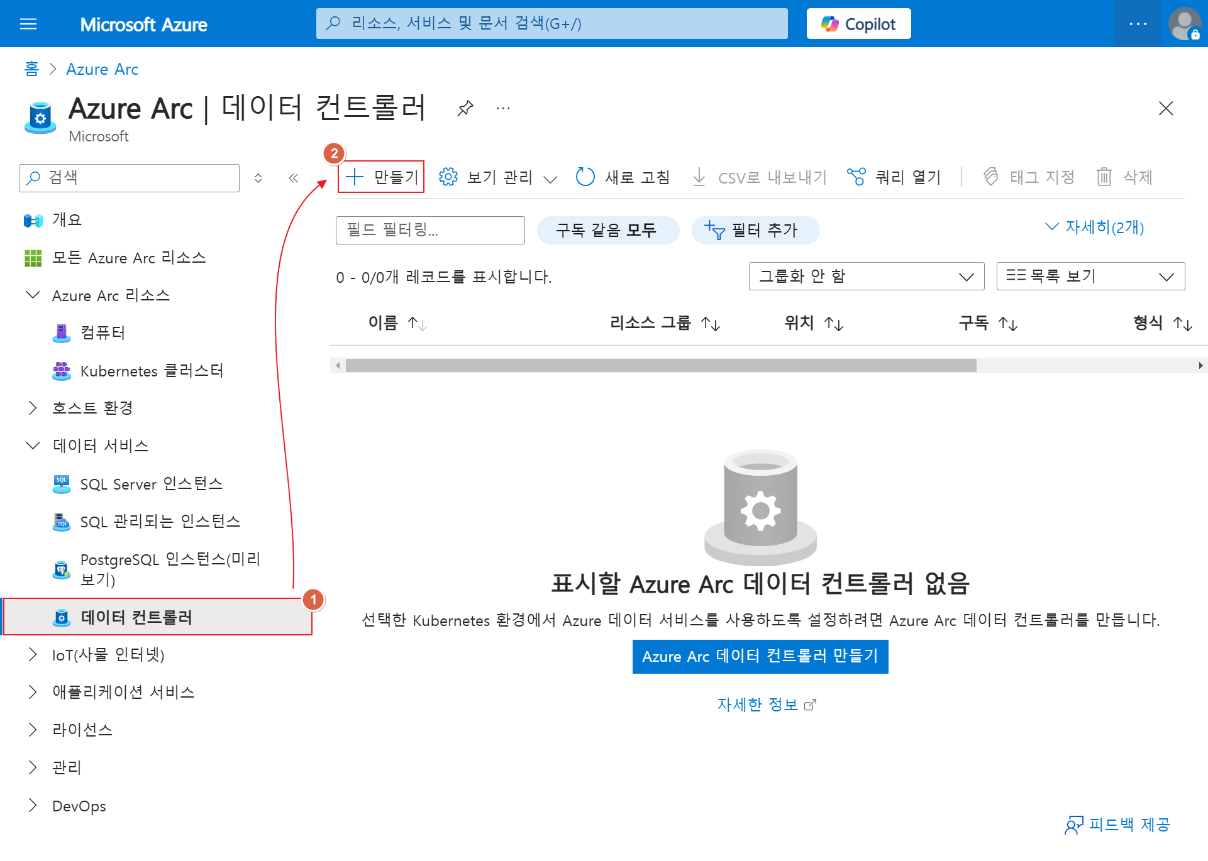Open the 목록 보기 view dropdown
The width and height of the screenshot is (1208, 861).
tap(1090, 277)
